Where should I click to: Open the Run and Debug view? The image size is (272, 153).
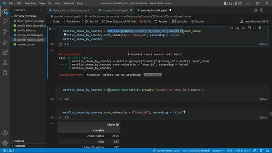[5, 42]
